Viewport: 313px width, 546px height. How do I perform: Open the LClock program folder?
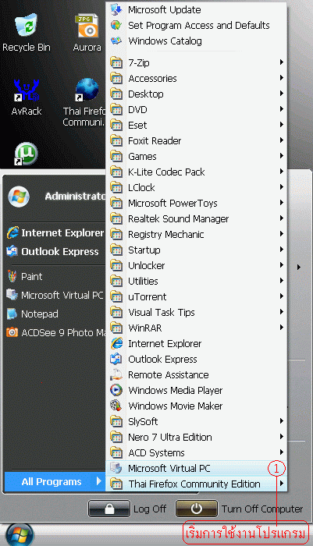pyautogui.click(x=196, y=187)
